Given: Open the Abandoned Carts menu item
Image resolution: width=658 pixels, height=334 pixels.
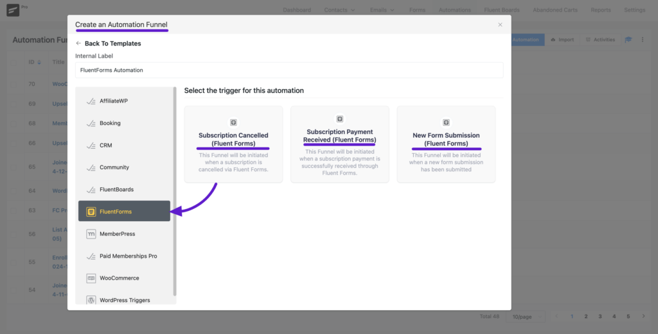Looking at the screenshot, I should 555,10.
